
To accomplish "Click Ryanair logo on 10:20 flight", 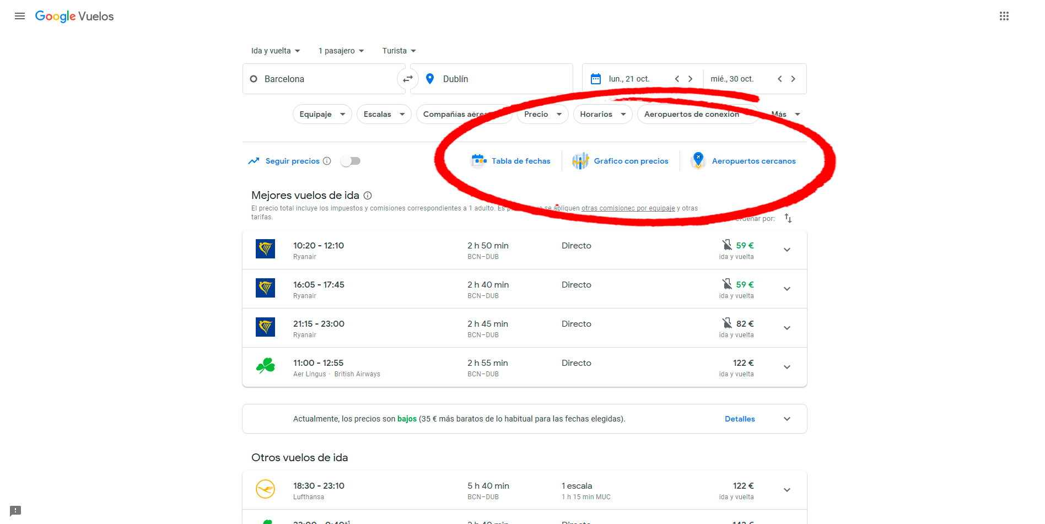I will click(x=266, y=249).
